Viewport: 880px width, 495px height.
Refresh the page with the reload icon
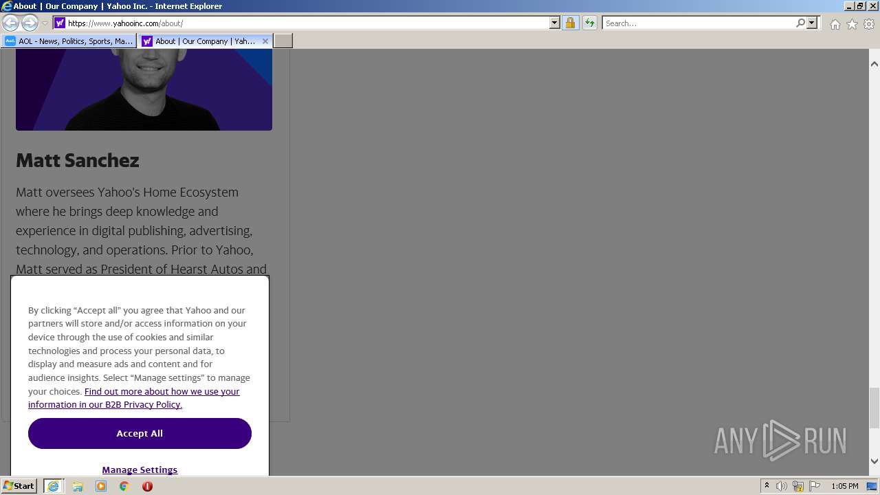[590, 23]
